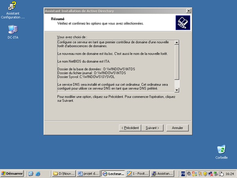The height and width of the screenshot is (178, 237).
Task: Switch to the 'projet d...' Word document
Action: pos(88,174)
